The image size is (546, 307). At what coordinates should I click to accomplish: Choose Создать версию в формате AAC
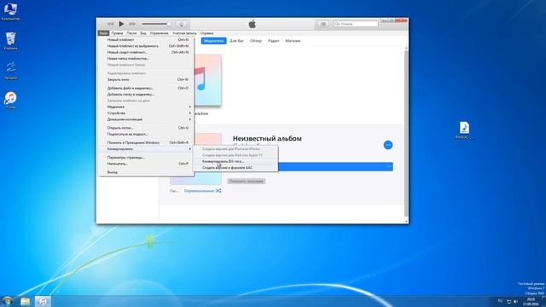tap(235, 168)
